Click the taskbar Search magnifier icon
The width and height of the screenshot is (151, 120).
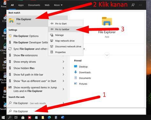click(10, 117)
